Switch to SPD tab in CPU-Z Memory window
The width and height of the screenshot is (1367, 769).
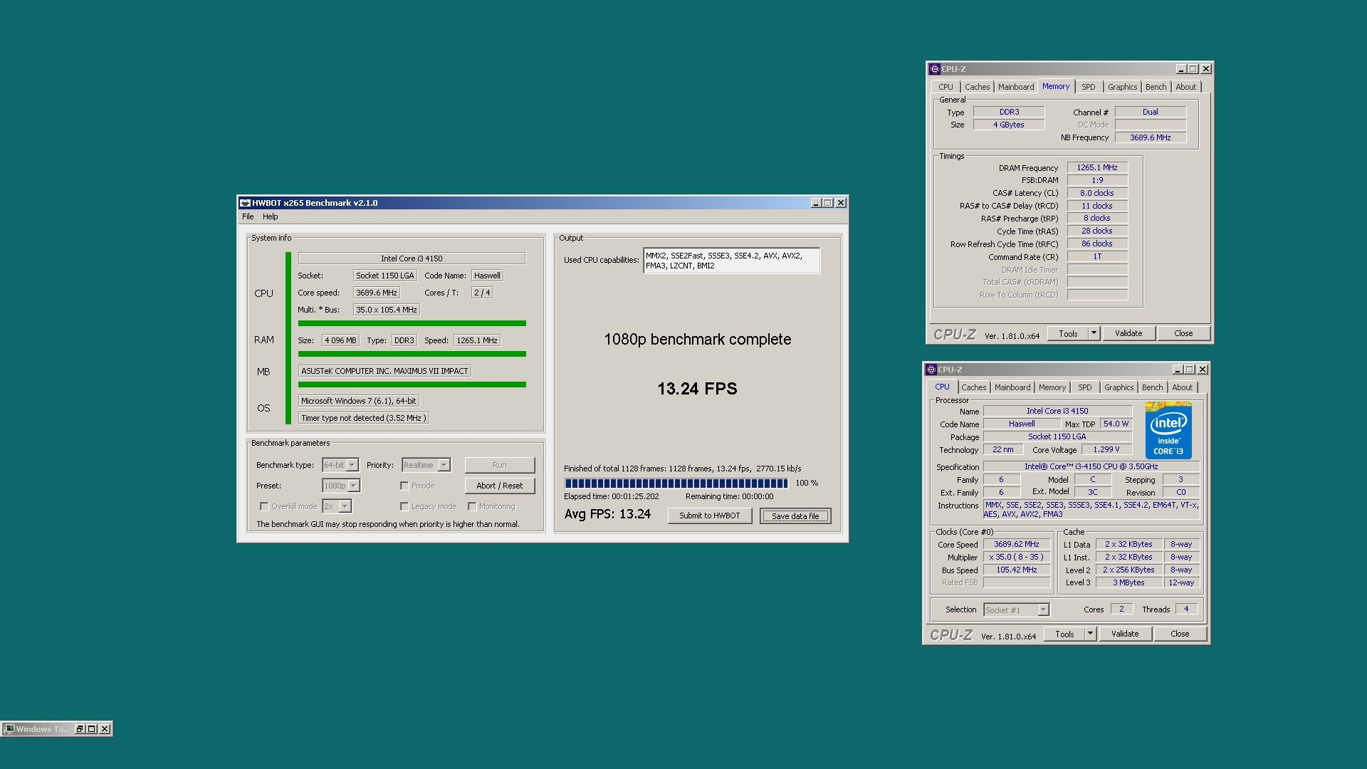(x=1089, y=87)
